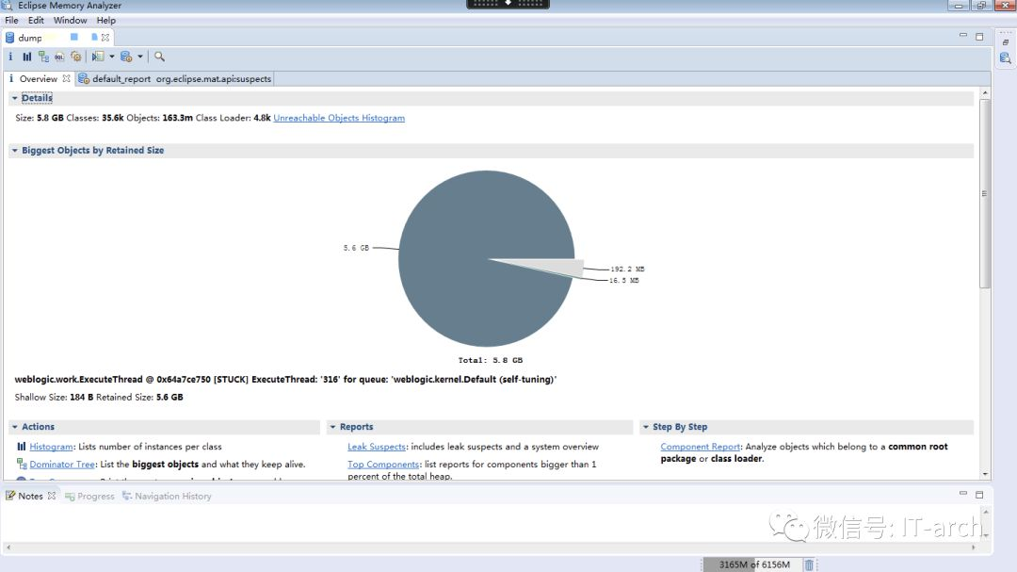Maximize the Notes panel
This screenshot has width=1017, height=572.
[979, 494]
